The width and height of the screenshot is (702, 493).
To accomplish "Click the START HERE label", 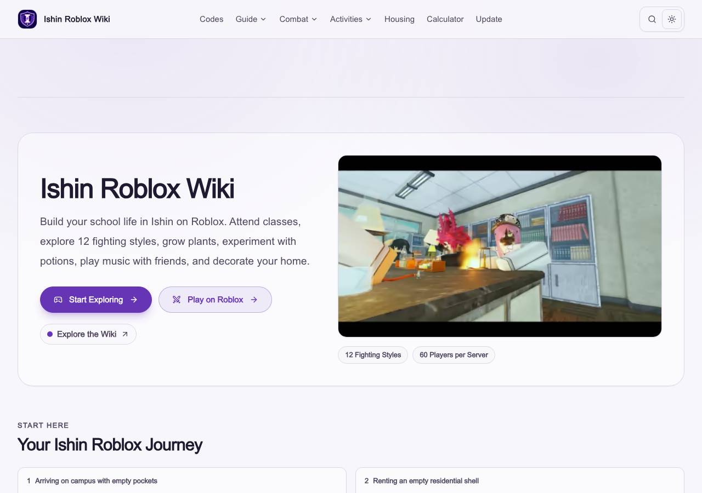I will (43, 425).
